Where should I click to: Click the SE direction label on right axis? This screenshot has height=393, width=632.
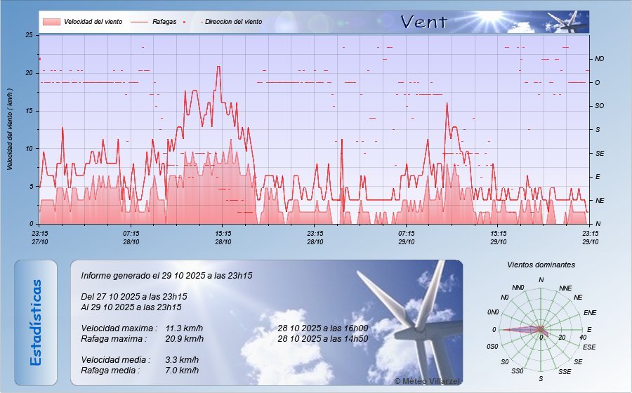[x=599, y=153]
